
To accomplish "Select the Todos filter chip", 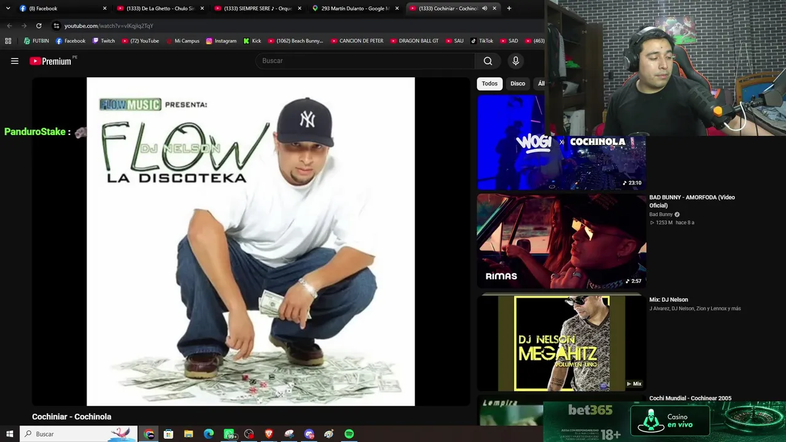I will coord(489,83).
